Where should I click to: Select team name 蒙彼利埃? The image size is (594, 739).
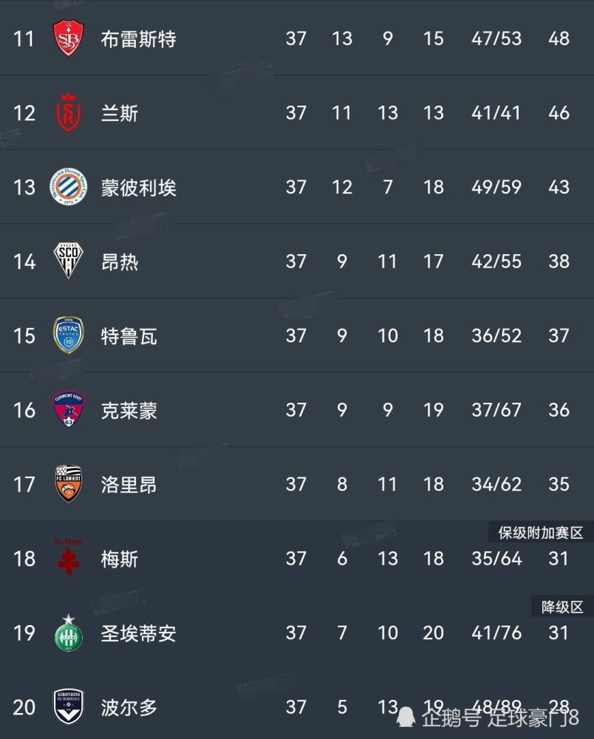(x=138, y=187)
